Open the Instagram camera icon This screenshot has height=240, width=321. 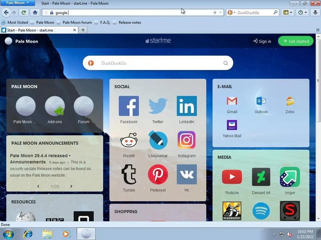coord(187,140)
